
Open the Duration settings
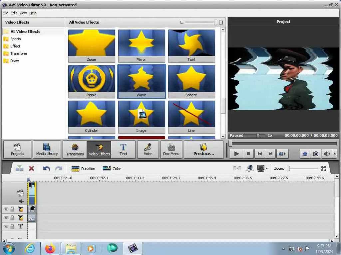[x=83, y=168]
